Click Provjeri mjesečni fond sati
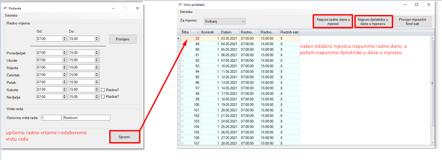The width and height of the screenshot is (442, 160). tap(412, 22)
